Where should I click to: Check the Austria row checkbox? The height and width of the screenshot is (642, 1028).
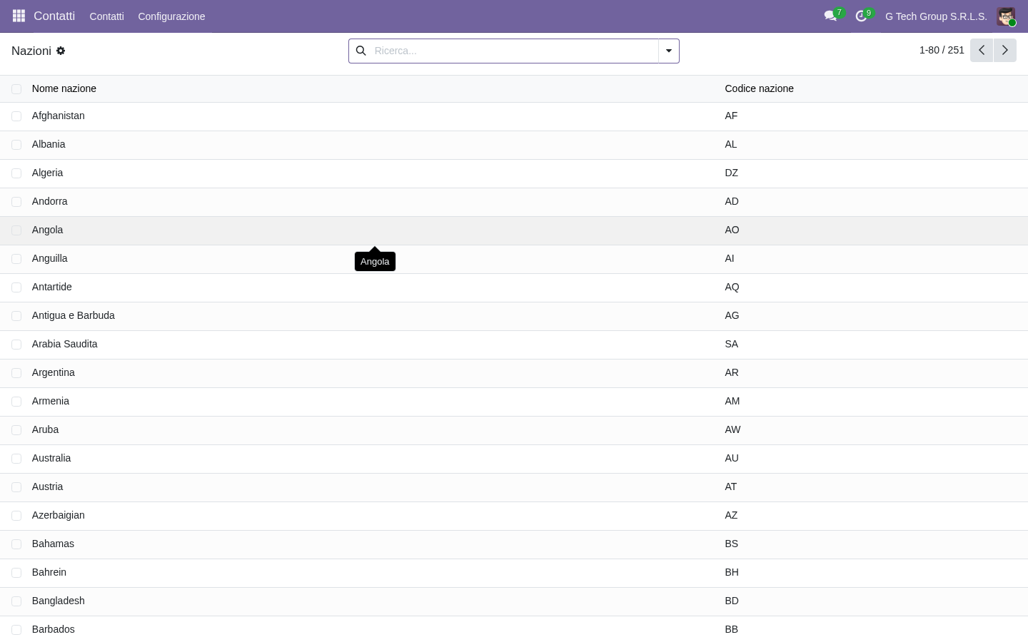pos(16,487)
